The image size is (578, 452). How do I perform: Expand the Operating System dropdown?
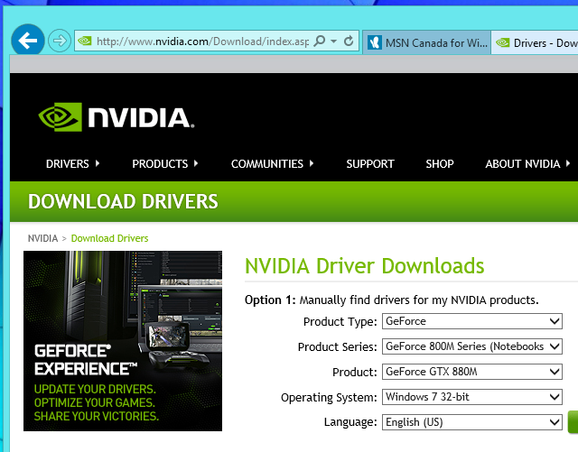tap(471, 397)
